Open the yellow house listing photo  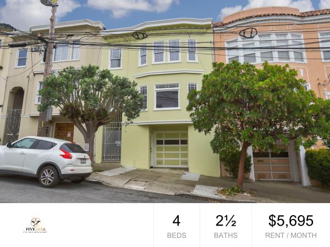[165, 102]
